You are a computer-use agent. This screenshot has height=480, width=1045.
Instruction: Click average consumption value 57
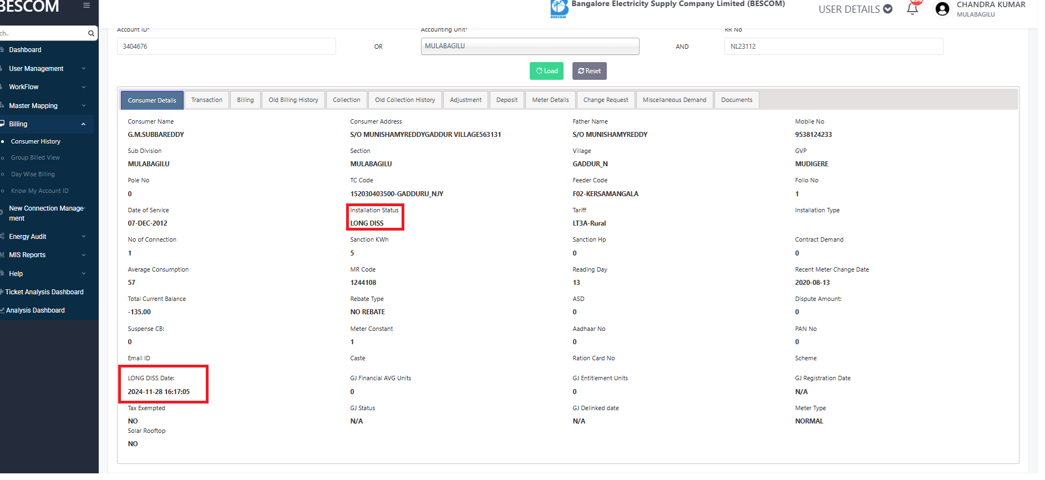[x=131, y=283]
